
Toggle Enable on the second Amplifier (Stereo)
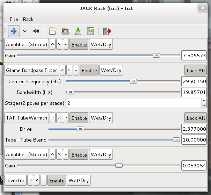point(79,154)
